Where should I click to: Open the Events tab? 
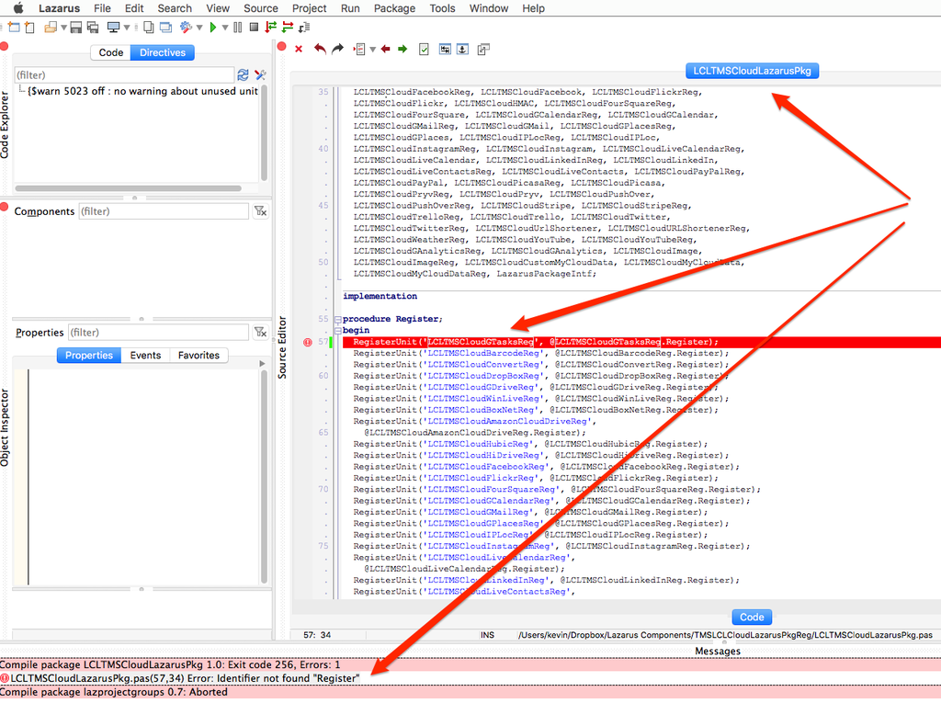145,356
